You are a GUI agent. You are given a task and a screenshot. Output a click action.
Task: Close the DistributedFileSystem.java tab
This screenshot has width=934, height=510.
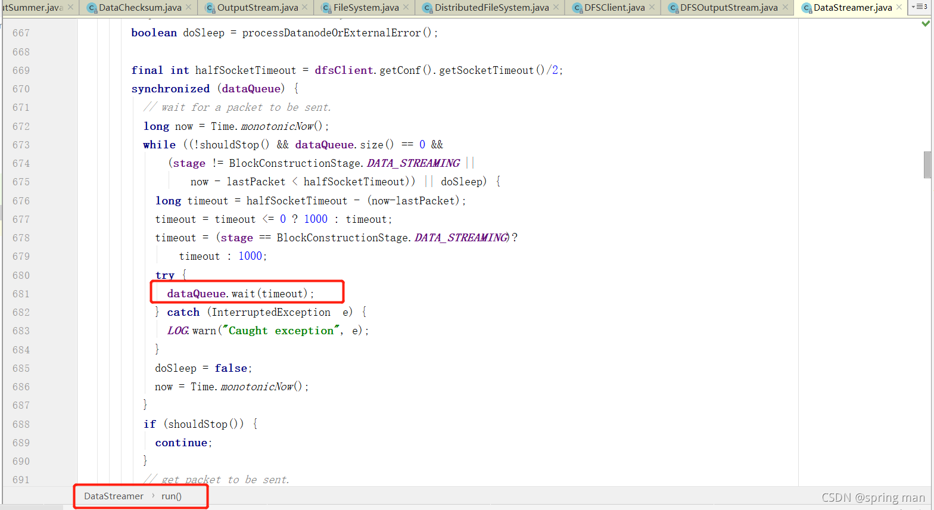tap(556, 7)
